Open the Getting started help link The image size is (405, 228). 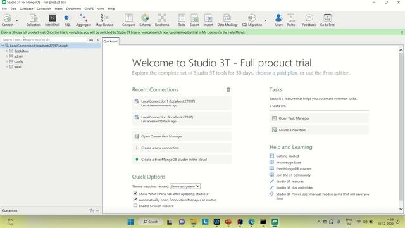pos(287,156)
